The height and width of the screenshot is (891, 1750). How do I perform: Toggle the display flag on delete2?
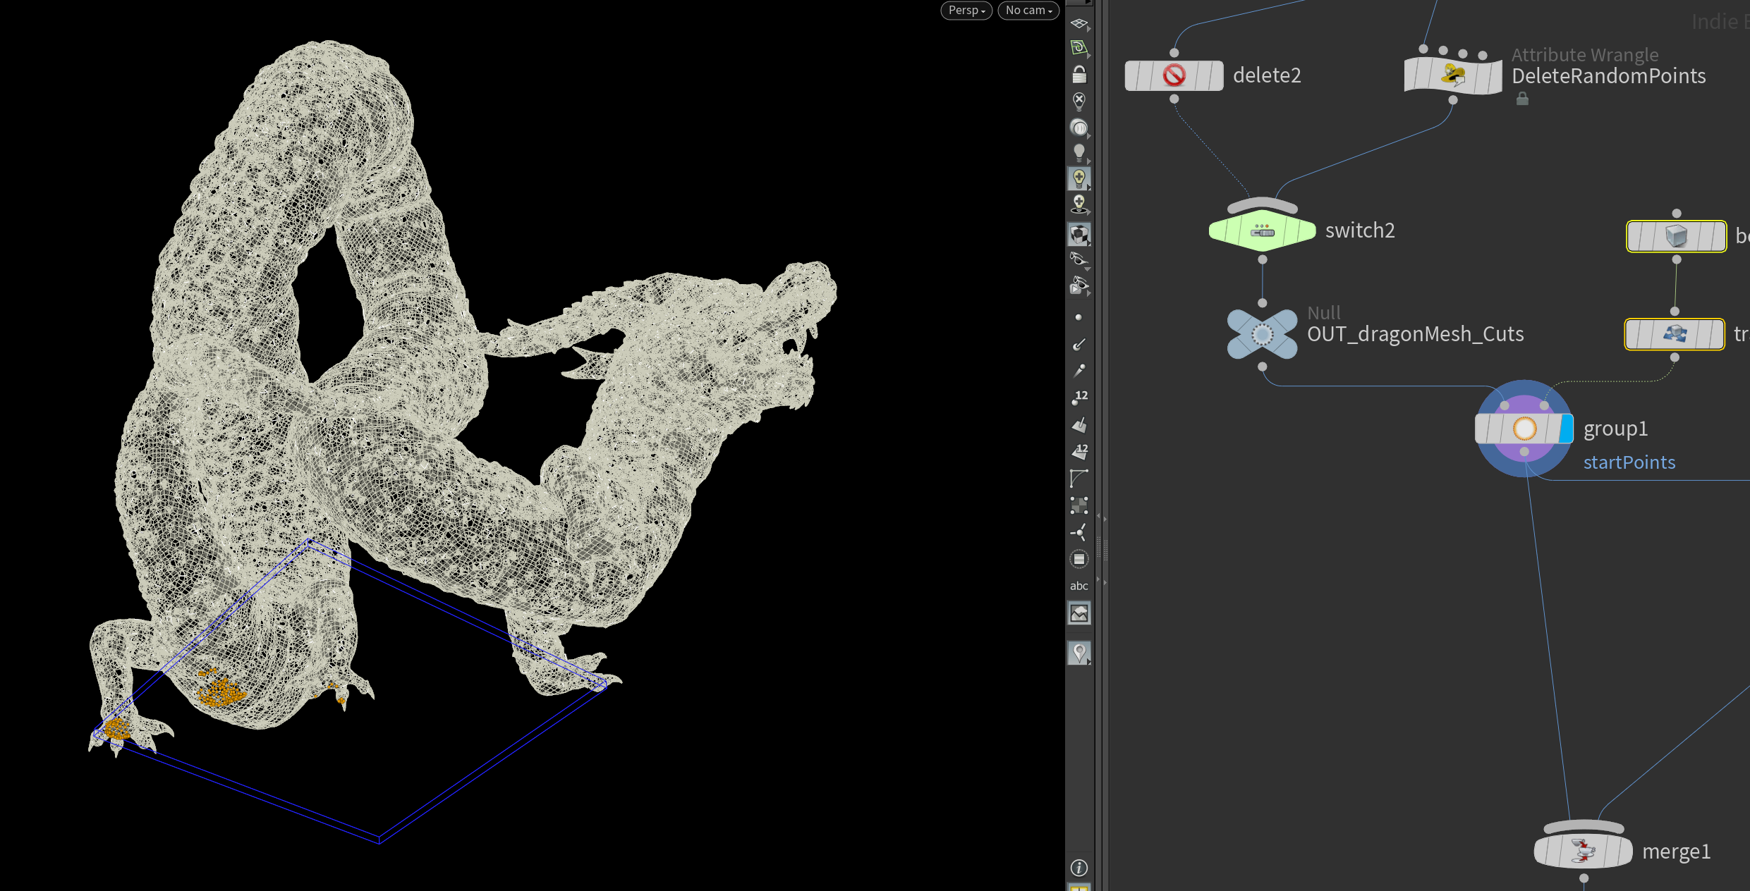pyautogui.click(x=1216, y=75)
